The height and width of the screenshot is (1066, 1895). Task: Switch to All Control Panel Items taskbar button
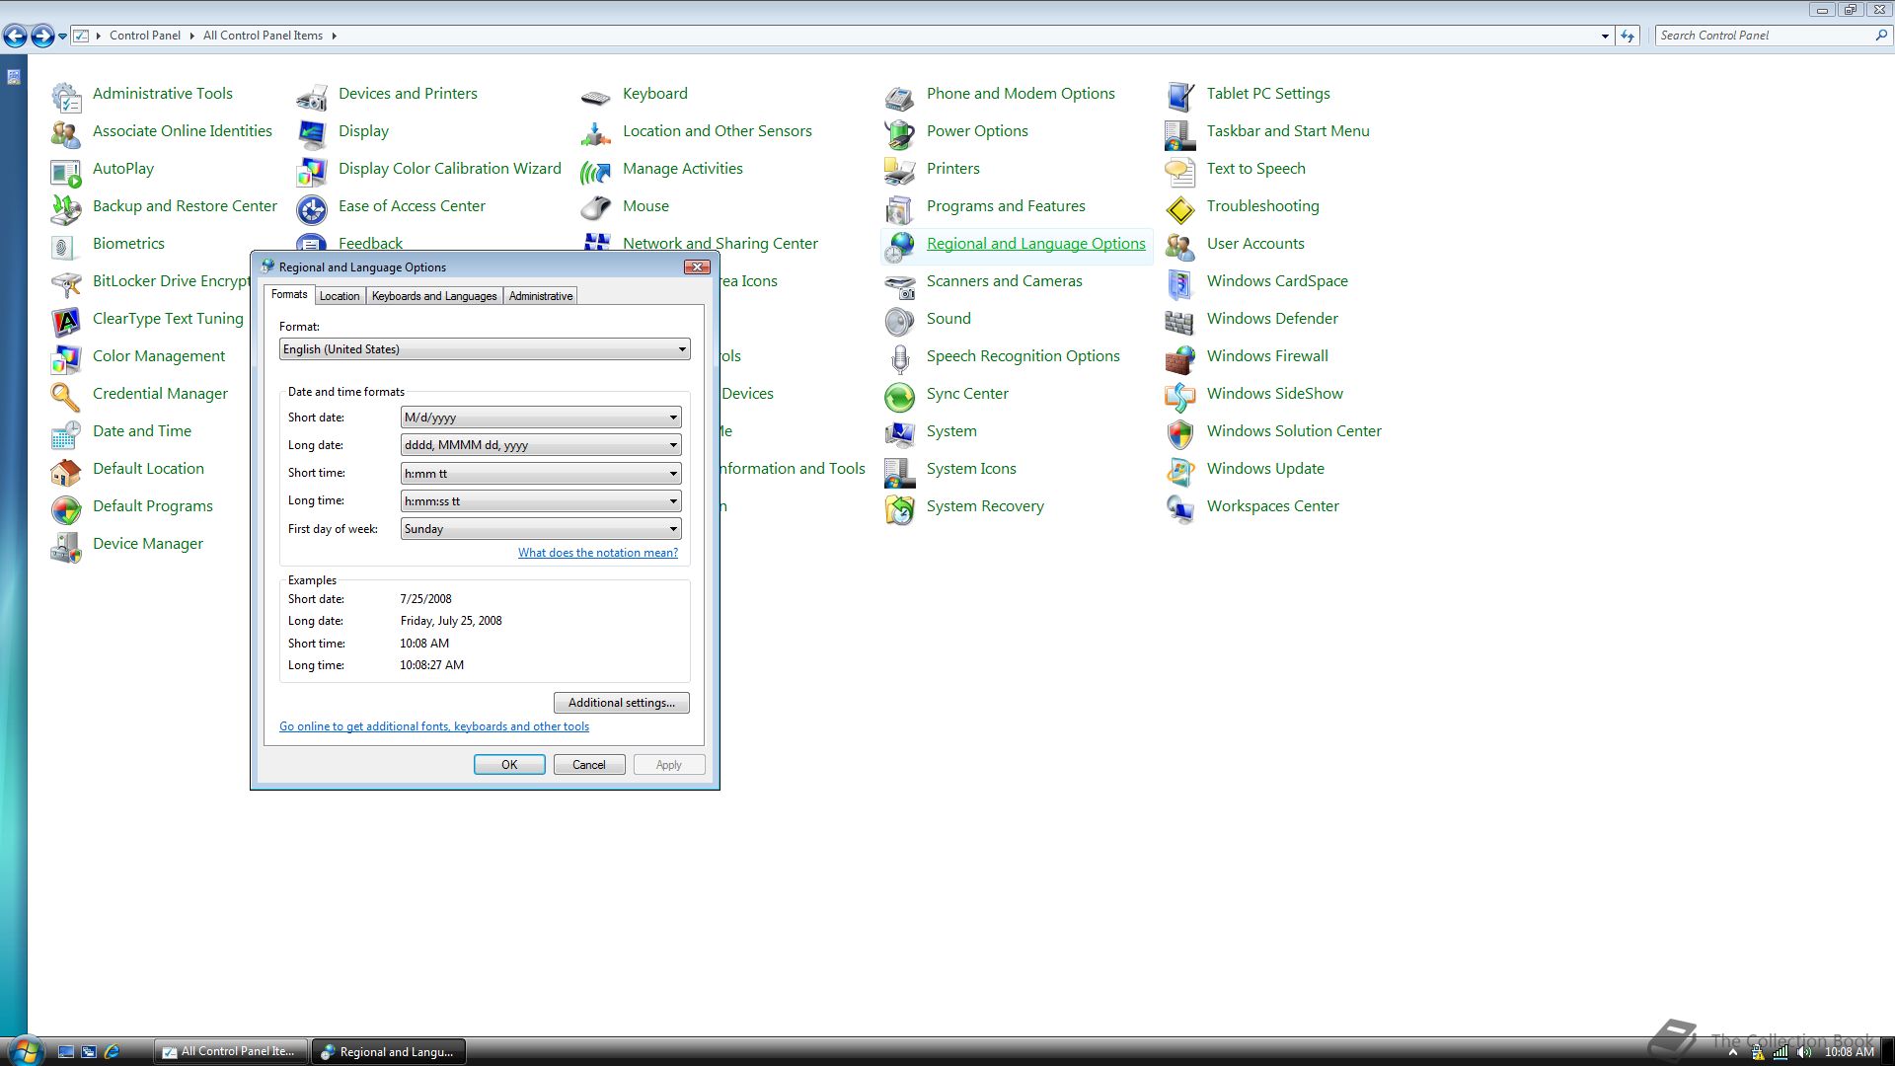231,1052
